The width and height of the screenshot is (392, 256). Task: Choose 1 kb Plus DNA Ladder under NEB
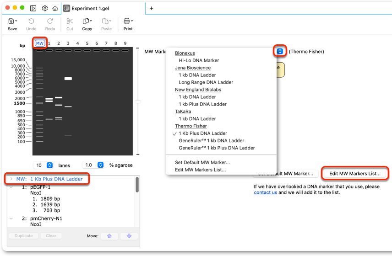tap(202, 104)
